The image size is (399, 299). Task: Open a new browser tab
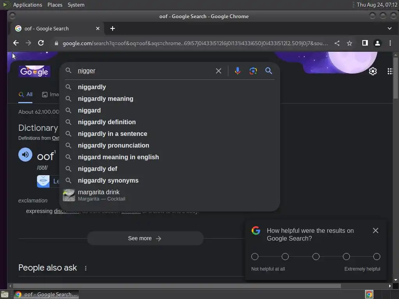tap(113, 28)
